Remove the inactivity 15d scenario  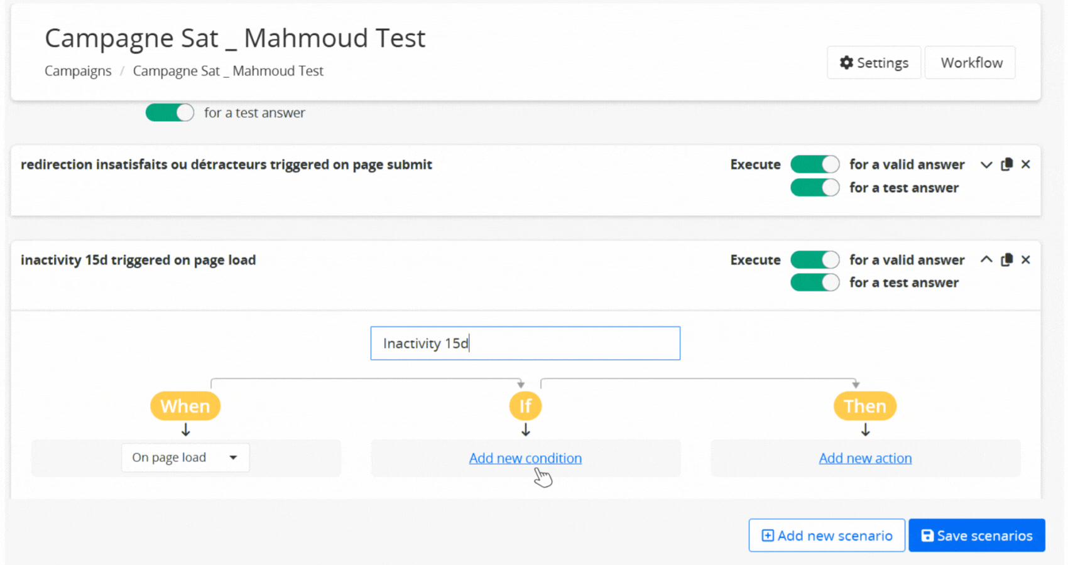tap(1026, 260)
